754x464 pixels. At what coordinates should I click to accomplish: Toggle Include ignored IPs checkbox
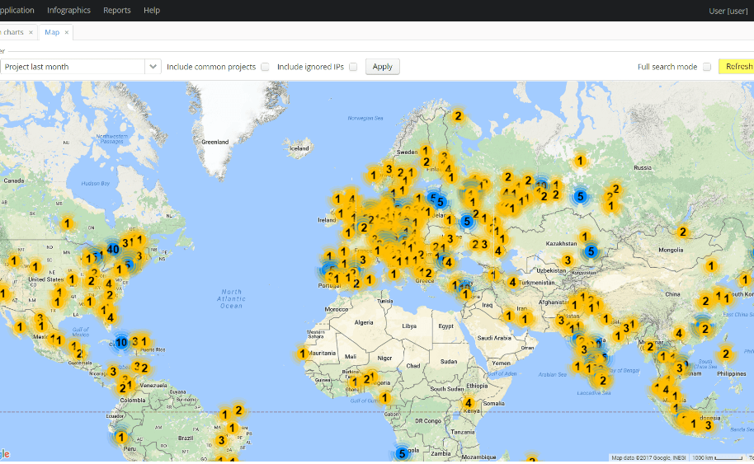[x=353, y=67]
